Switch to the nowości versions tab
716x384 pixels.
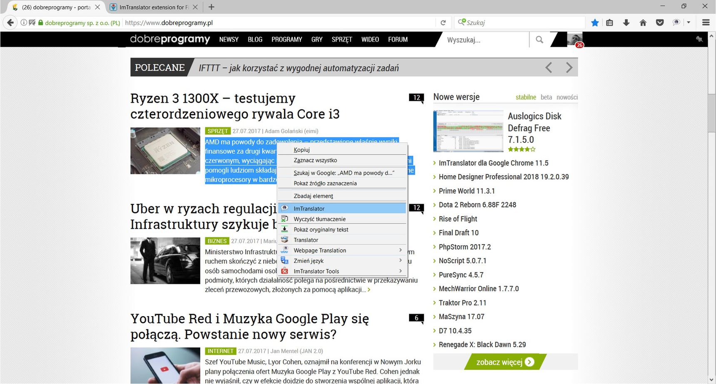pos(567,97)
